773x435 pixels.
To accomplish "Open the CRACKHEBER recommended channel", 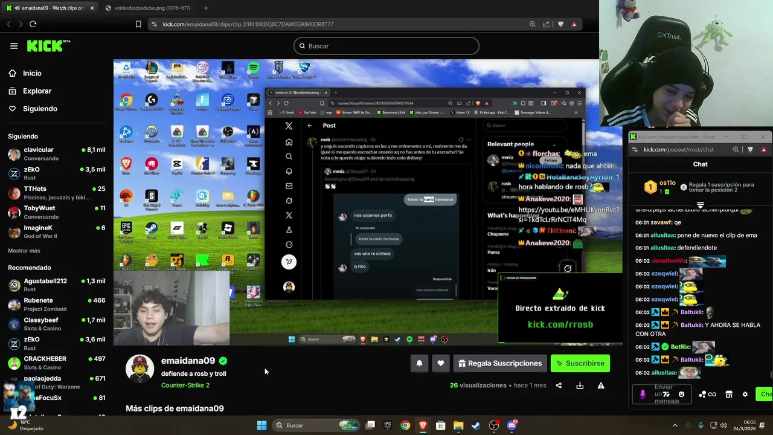I will click(x=57, y=362).
